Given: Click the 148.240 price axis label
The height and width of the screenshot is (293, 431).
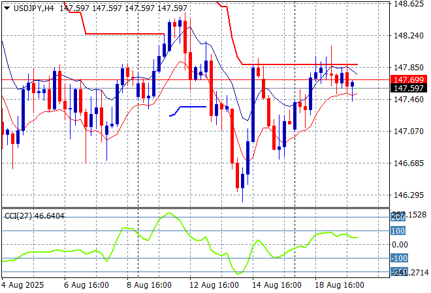Looking at the screenshot, I should pyautogui.click(x=409, y=36).
